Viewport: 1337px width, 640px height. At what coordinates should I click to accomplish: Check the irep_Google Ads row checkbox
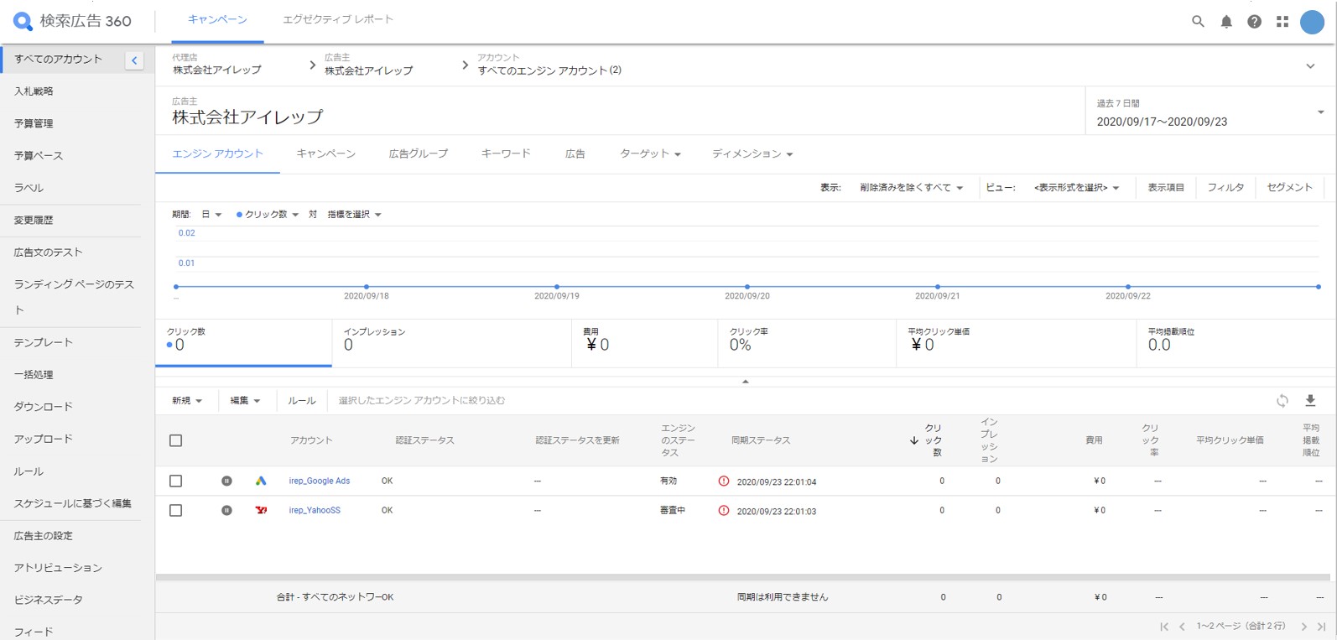point(176,481)
